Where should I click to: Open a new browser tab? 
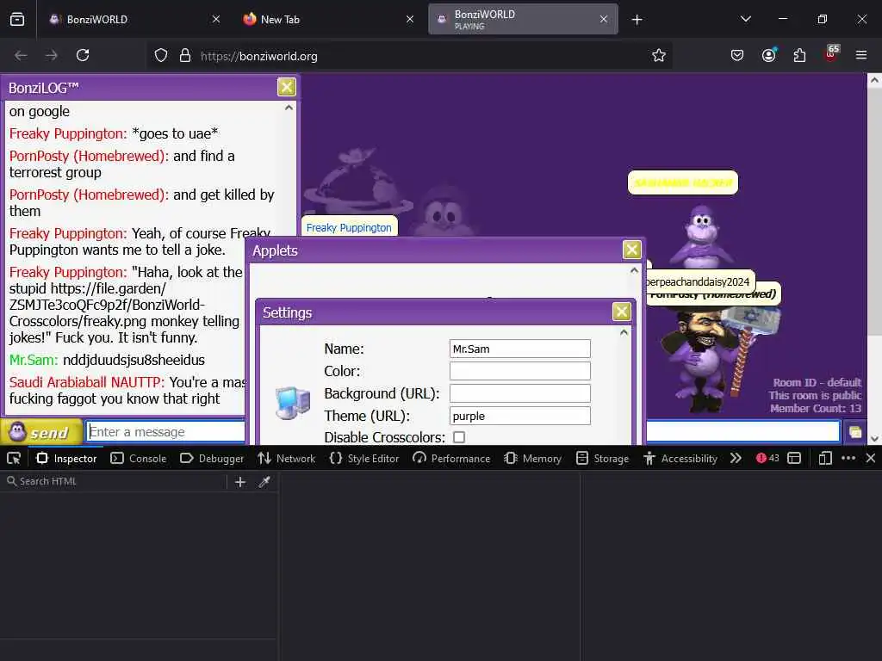pyautogui.click(x=637, y=20)
